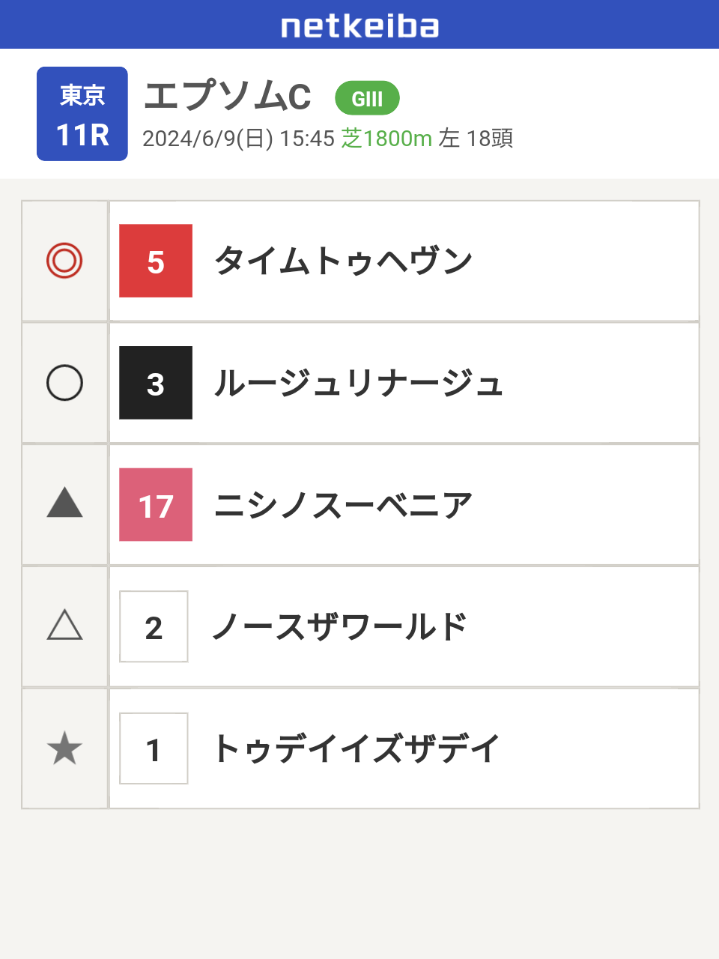
Task: Click the white number 2 box
Action: (154, 626)
